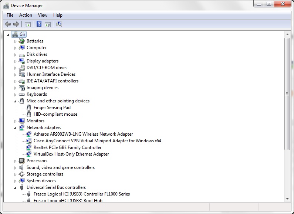Expand the Monitors category
This screenshot has height=214, width=294.
coord(15,121)
